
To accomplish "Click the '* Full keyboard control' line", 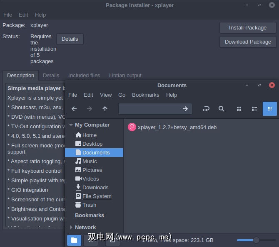I will pos(35,171).
